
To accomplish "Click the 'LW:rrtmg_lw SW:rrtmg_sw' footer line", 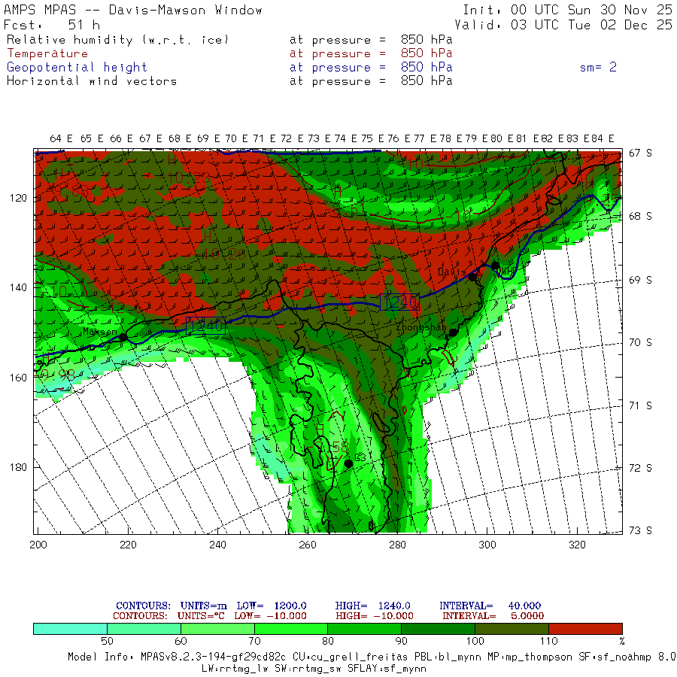I will tap(314, 669).
